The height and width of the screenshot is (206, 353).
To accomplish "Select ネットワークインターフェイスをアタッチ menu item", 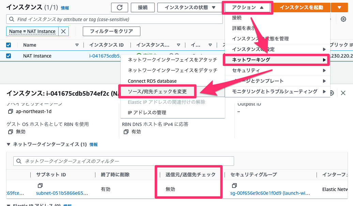I will point(172,60).
